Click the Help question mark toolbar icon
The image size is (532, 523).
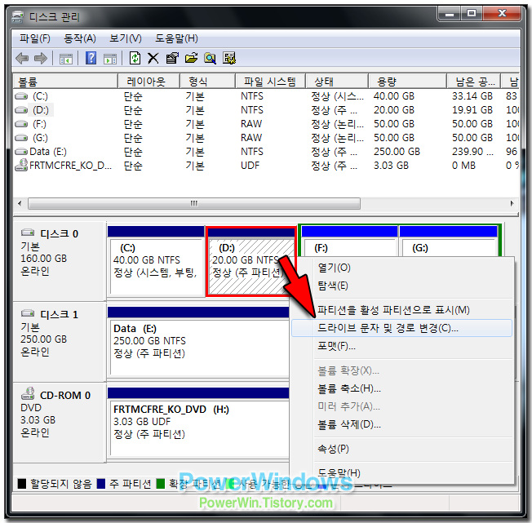click(x=91, y=58)
